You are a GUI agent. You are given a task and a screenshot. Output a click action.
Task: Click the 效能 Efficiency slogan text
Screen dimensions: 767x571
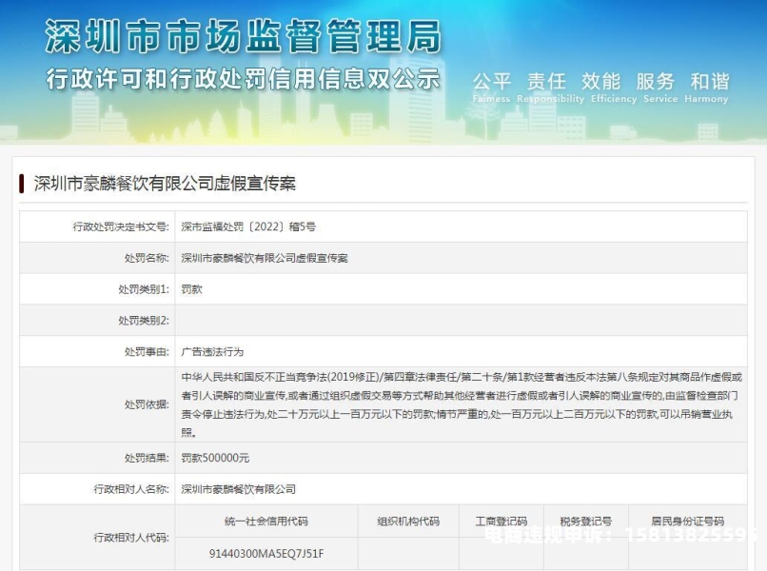pos(600,86)
